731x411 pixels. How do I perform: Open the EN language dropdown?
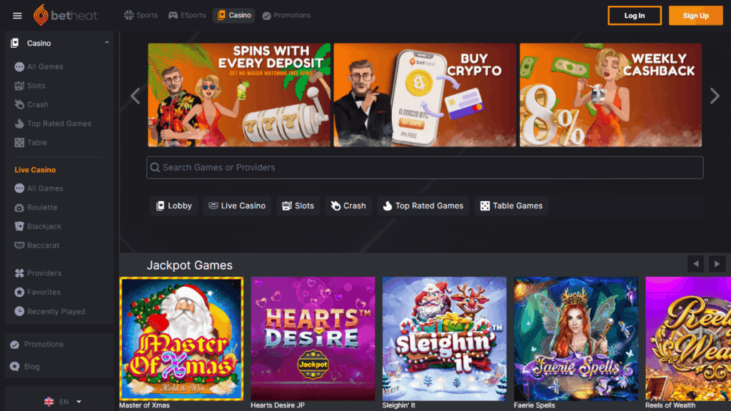(63, 401)
